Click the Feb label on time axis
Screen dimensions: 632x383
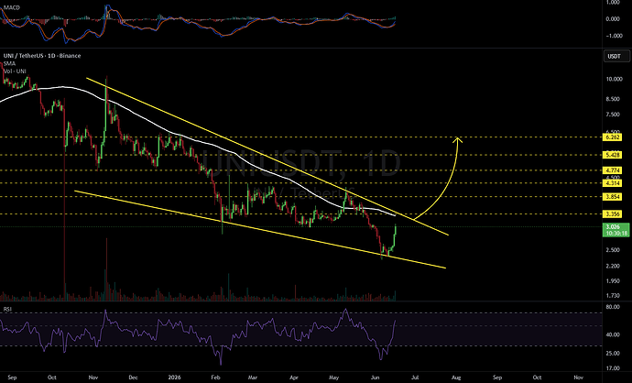[215, 378]
